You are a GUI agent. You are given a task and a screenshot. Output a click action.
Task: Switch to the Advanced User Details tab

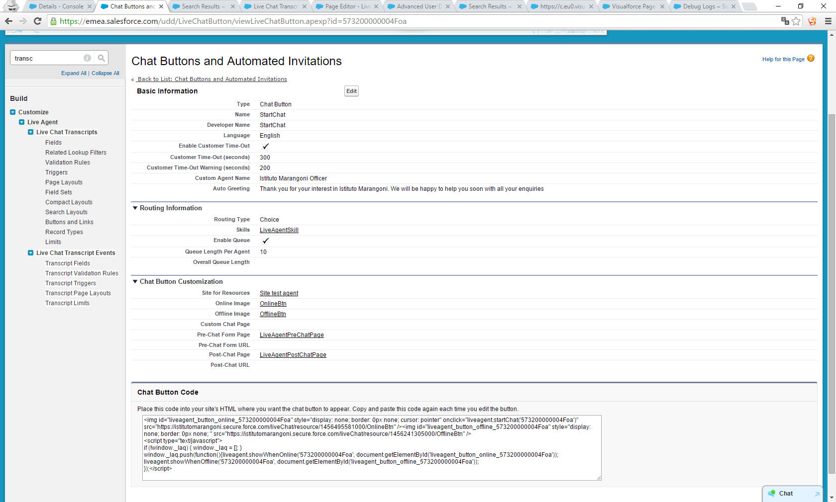click(x=418, y=6)
